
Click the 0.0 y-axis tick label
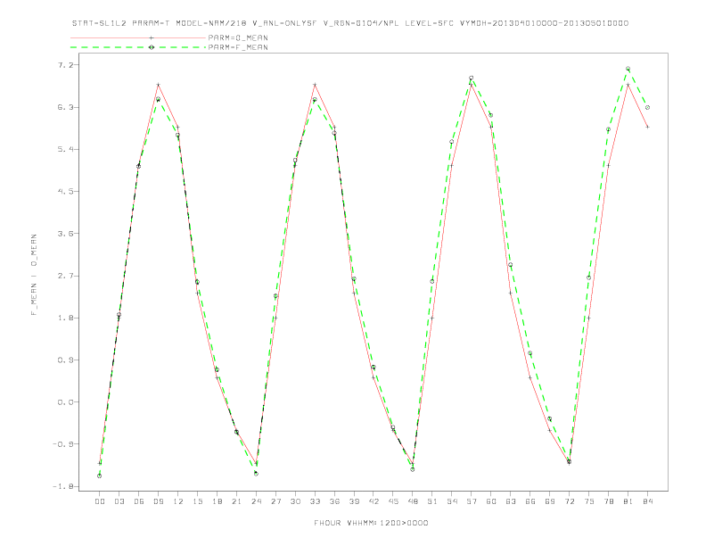coord(64,401)
